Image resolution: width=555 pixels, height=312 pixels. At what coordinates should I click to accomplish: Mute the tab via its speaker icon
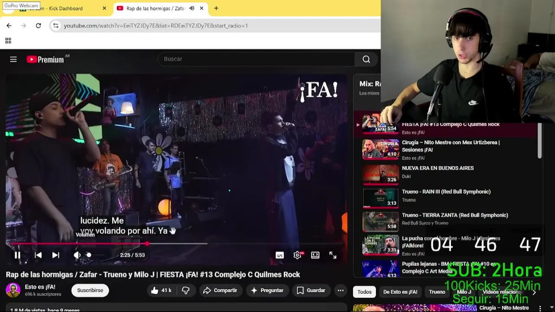tap(192, 8)
